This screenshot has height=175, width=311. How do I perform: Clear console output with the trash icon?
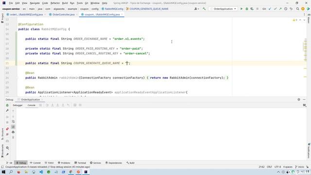pyautogui.click(x=13, y=137)
